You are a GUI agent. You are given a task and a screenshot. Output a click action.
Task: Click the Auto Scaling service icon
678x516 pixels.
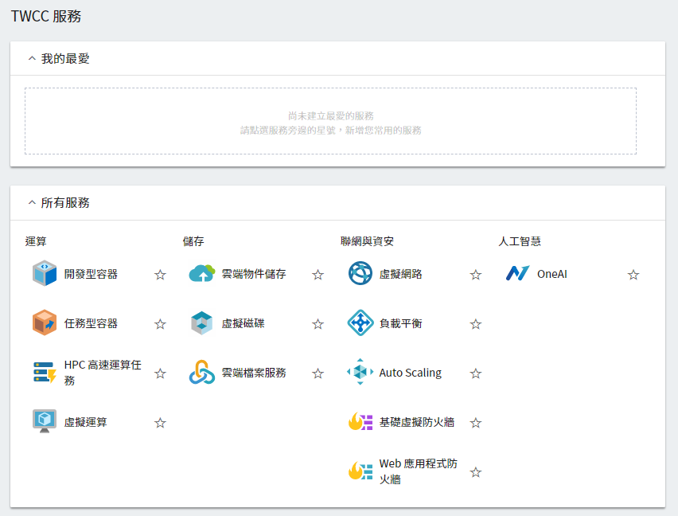click(x=359, y=372)
